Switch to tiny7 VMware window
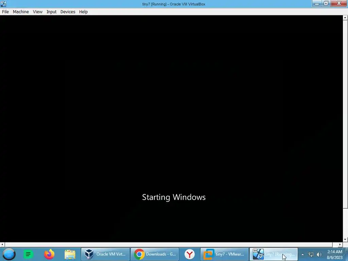Screen dimensions: 348x261 (x=224, y=254)
